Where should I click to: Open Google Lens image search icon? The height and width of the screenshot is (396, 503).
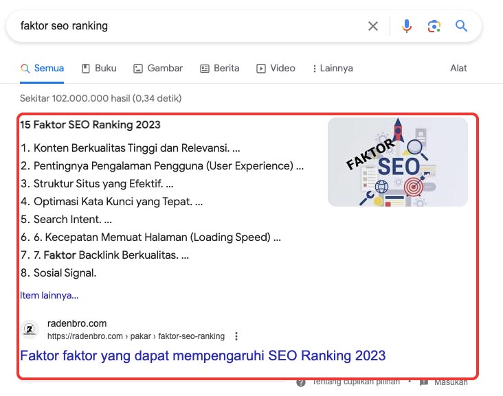click(434, 26)
